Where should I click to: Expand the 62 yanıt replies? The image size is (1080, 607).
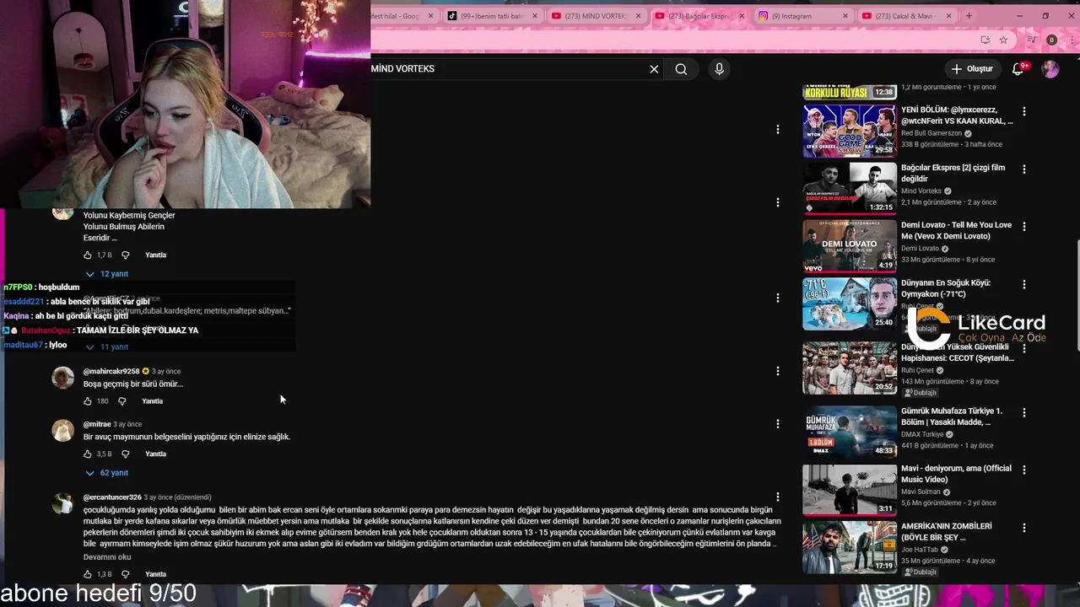point(107,473)
